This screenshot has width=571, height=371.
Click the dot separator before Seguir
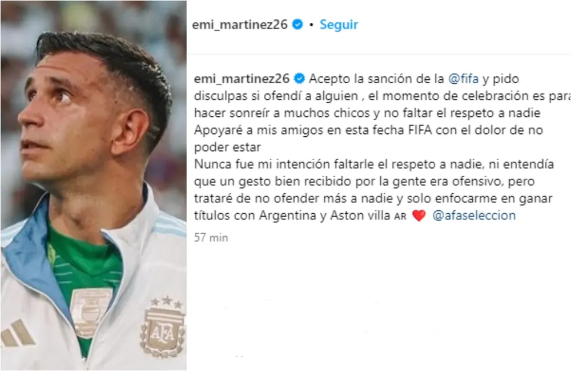pyautogui.click(x=311, y=25)
